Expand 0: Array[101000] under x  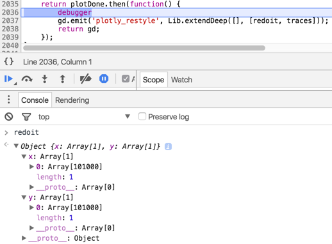(x=31, y=167)
